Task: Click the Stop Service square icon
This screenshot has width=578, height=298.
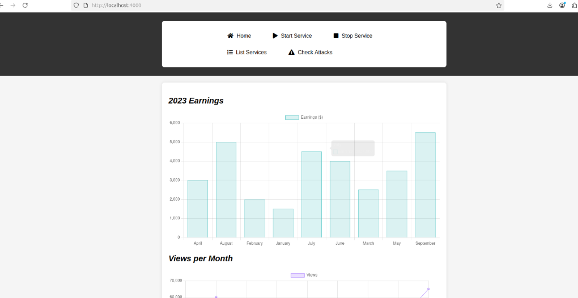Action: tap(336, 36)
